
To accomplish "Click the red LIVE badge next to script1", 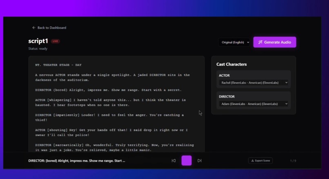I will [56, 41].
